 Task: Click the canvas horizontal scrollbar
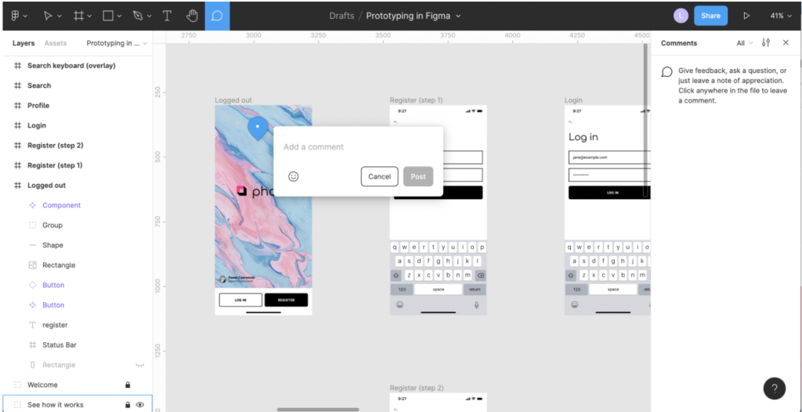[x=318, y=410]
